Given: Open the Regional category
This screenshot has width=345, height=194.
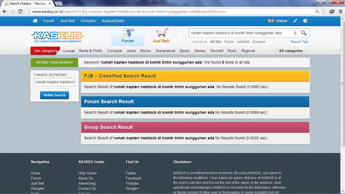Looking at the screenshot, I should [248, 51].
